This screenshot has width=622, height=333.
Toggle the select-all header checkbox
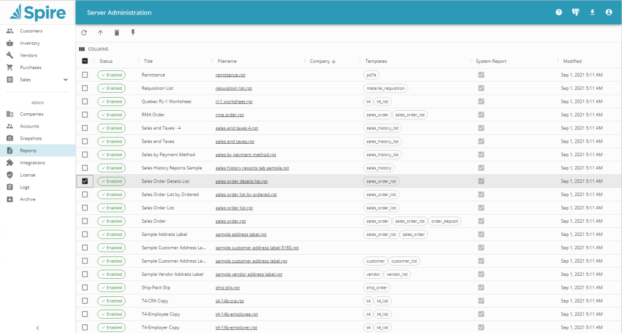point(85,61)
